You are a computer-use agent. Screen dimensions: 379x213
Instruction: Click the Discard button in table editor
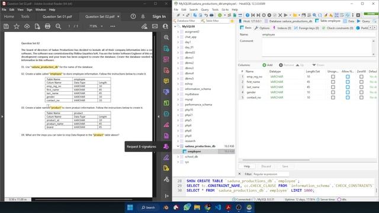tap(266, 166)
